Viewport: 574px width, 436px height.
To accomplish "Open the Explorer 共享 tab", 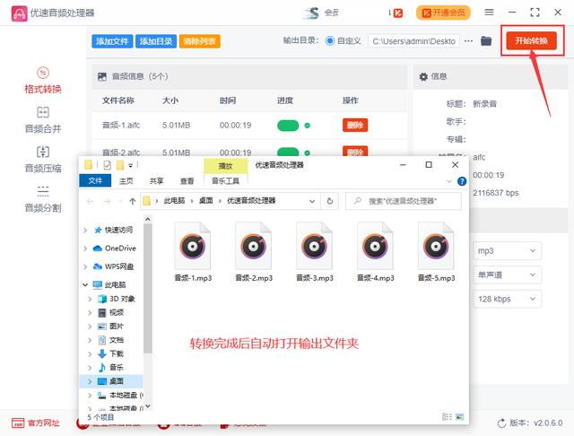I will coord(156,181).
